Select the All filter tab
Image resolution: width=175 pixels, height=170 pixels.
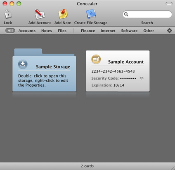tap(10, 31)
